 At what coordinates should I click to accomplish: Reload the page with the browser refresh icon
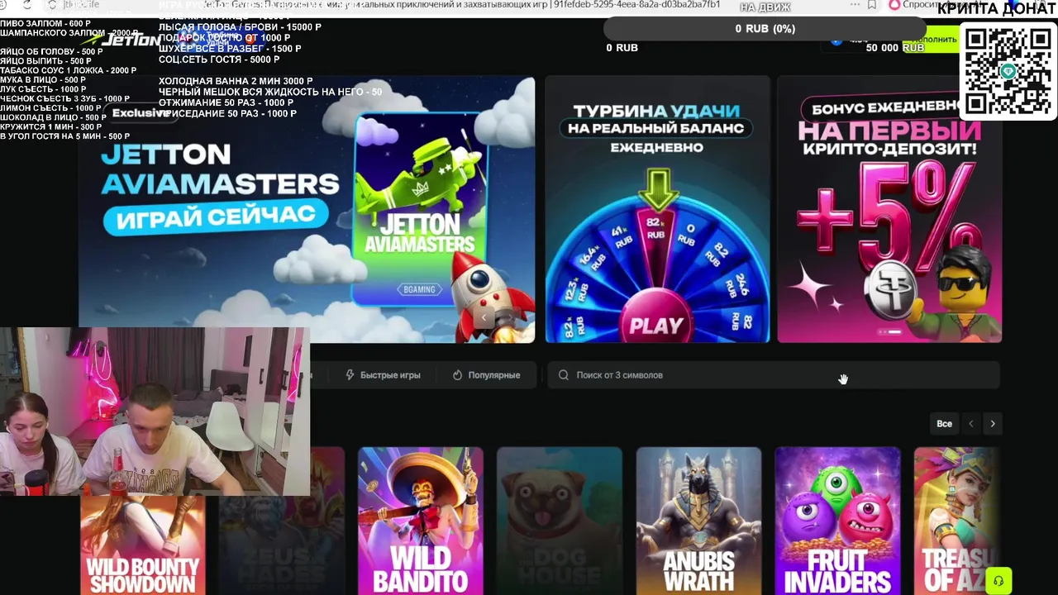[26, 5]
